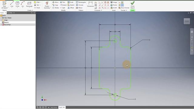Switch to the Model browser tab
Screen dimensions: 194x109
2,13
